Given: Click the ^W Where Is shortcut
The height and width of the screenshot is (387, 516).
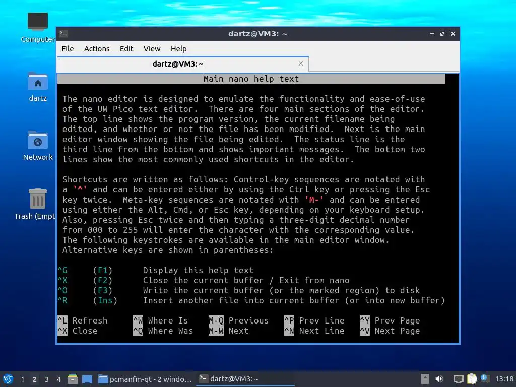Looking at the screenshot, I should click(x=161, y=320).
